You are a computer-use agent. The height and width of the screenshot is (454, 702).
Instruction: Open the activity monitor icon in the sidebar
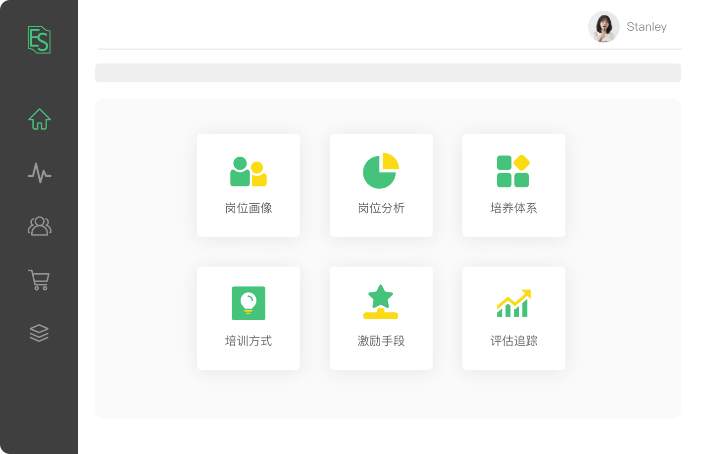(39, 173)
